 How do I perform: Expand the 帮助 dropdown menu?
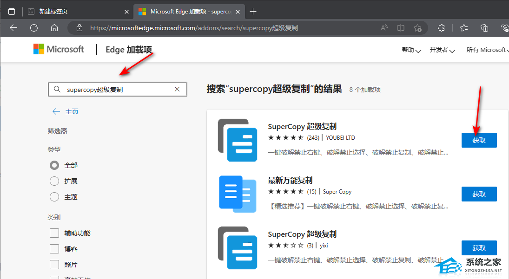point(411,50)
